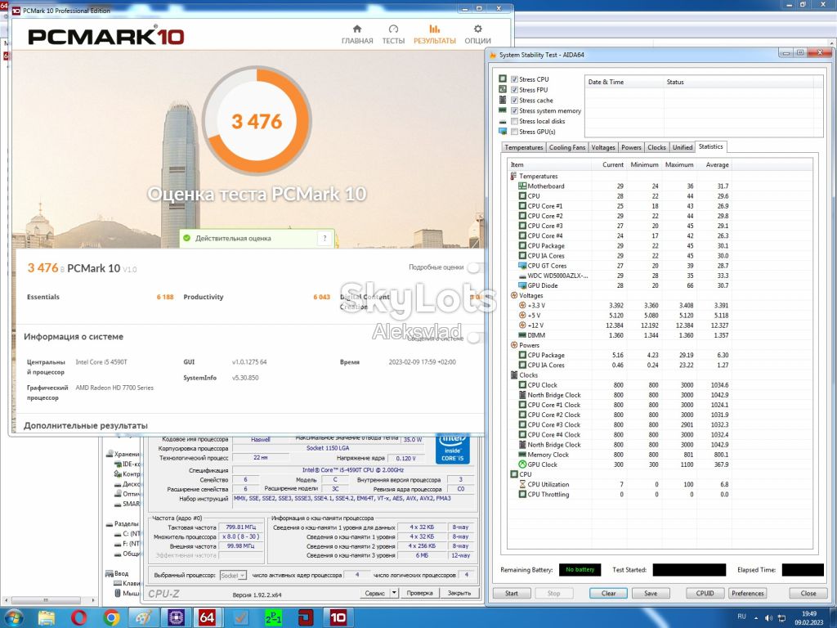Open Windows Explorer from the taskbar
The image size is (837, 628).
[47, 618]
